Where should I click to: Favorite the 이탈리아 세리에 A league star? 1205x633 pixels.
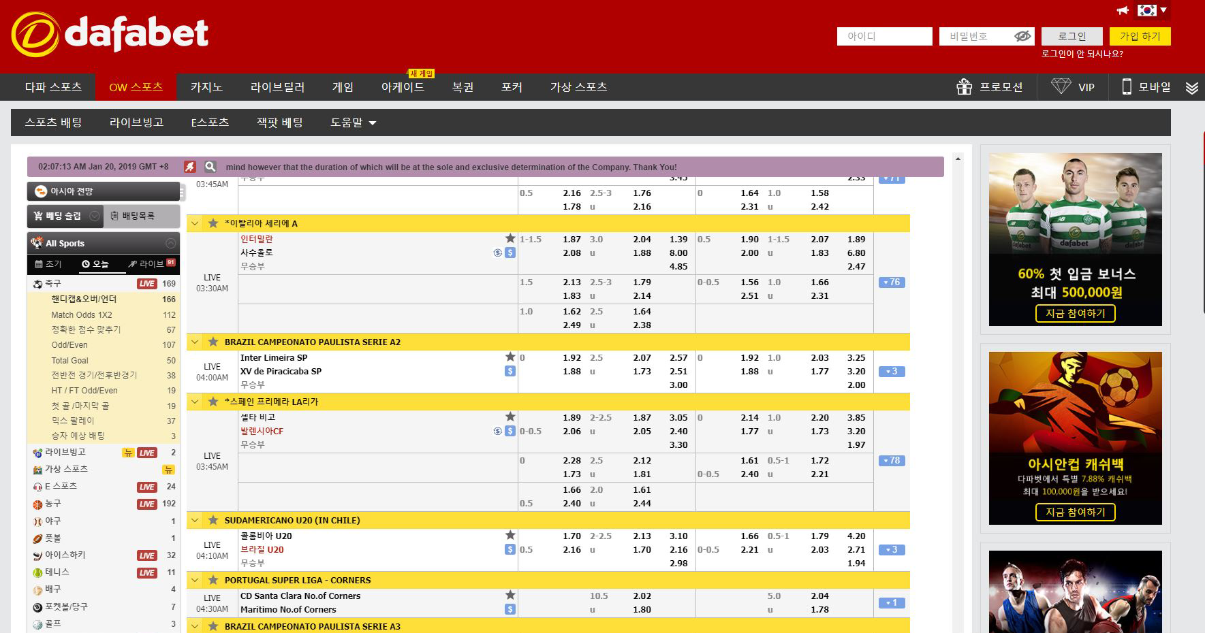[213, 223]
